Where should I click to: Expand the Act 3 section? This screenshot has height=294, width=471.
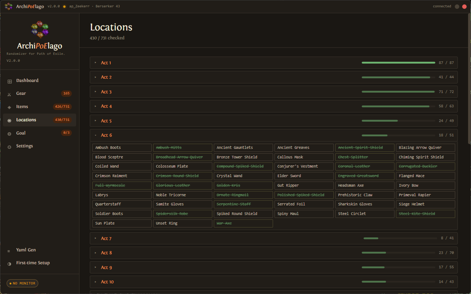click(273, 92)
